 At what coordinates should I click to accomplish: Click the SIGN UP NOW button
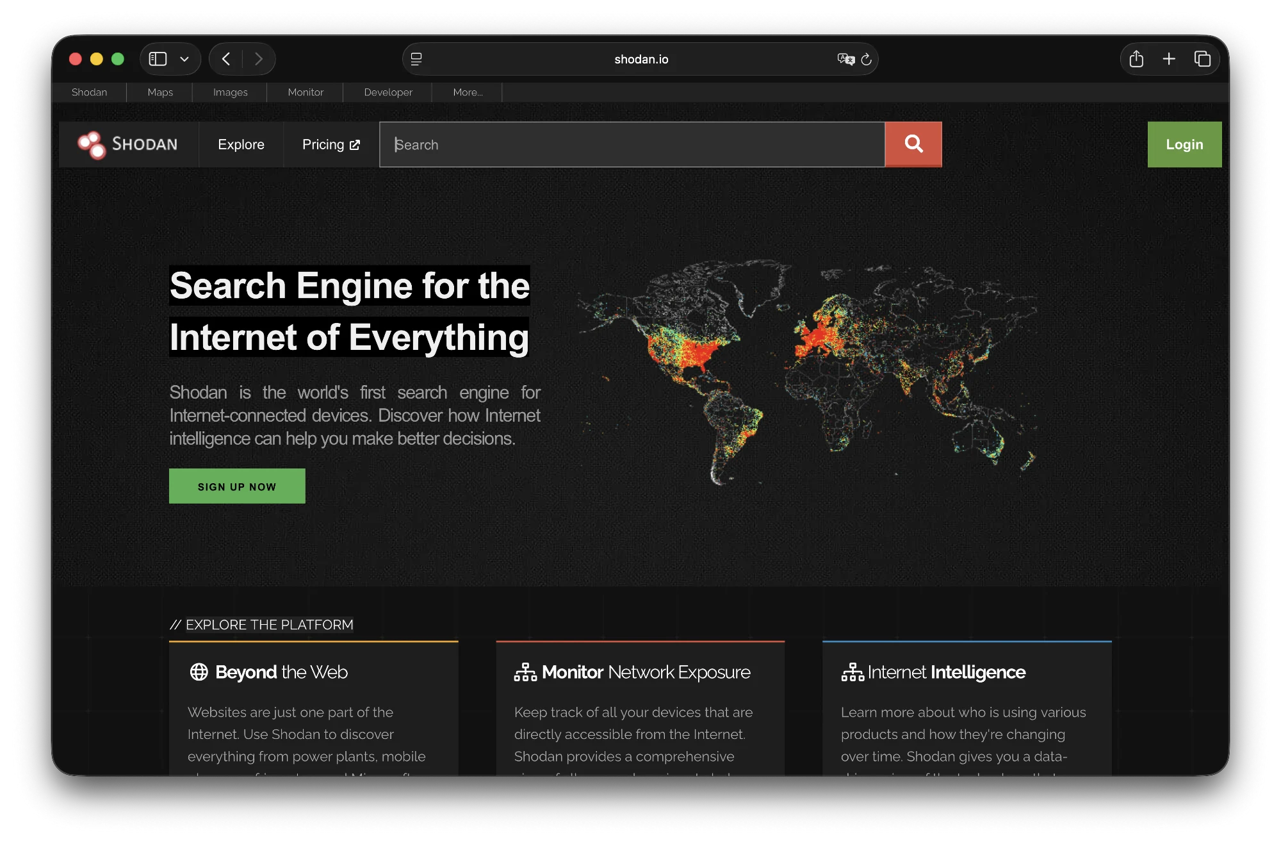click(237, 486)
